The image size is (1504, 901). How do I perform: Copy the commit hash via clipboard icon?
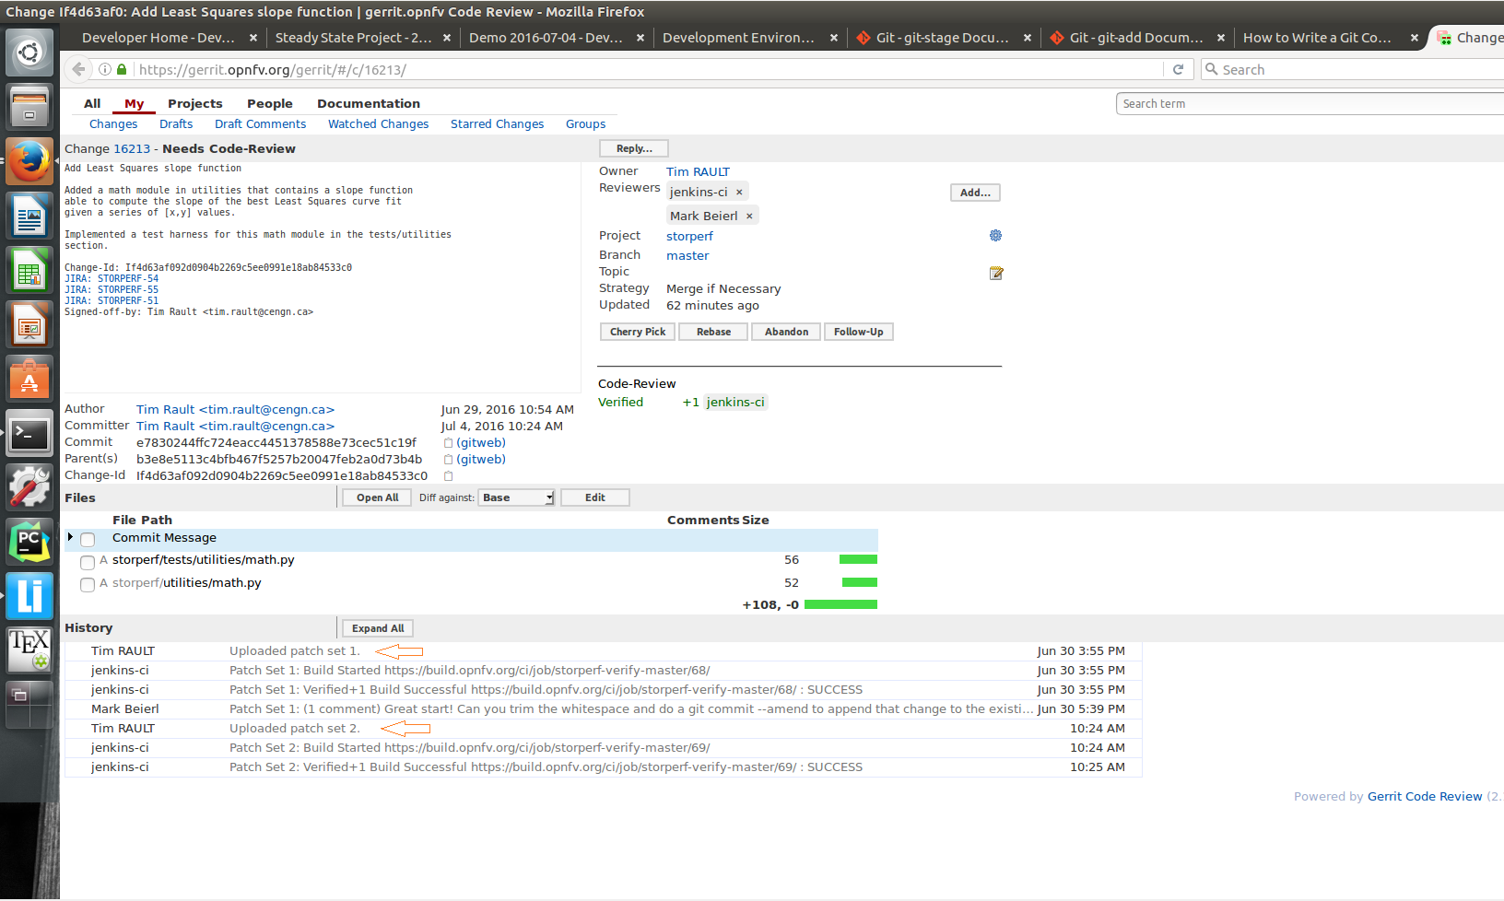point(449,443)
